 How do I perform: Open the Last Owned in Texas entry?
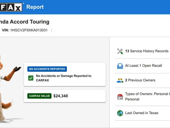tap(142, 113)
